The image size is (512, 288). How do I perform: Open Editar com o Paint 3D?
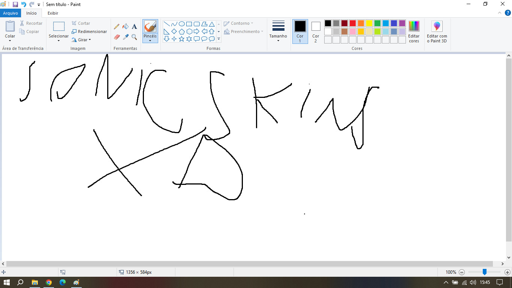[x=437, y=32]
